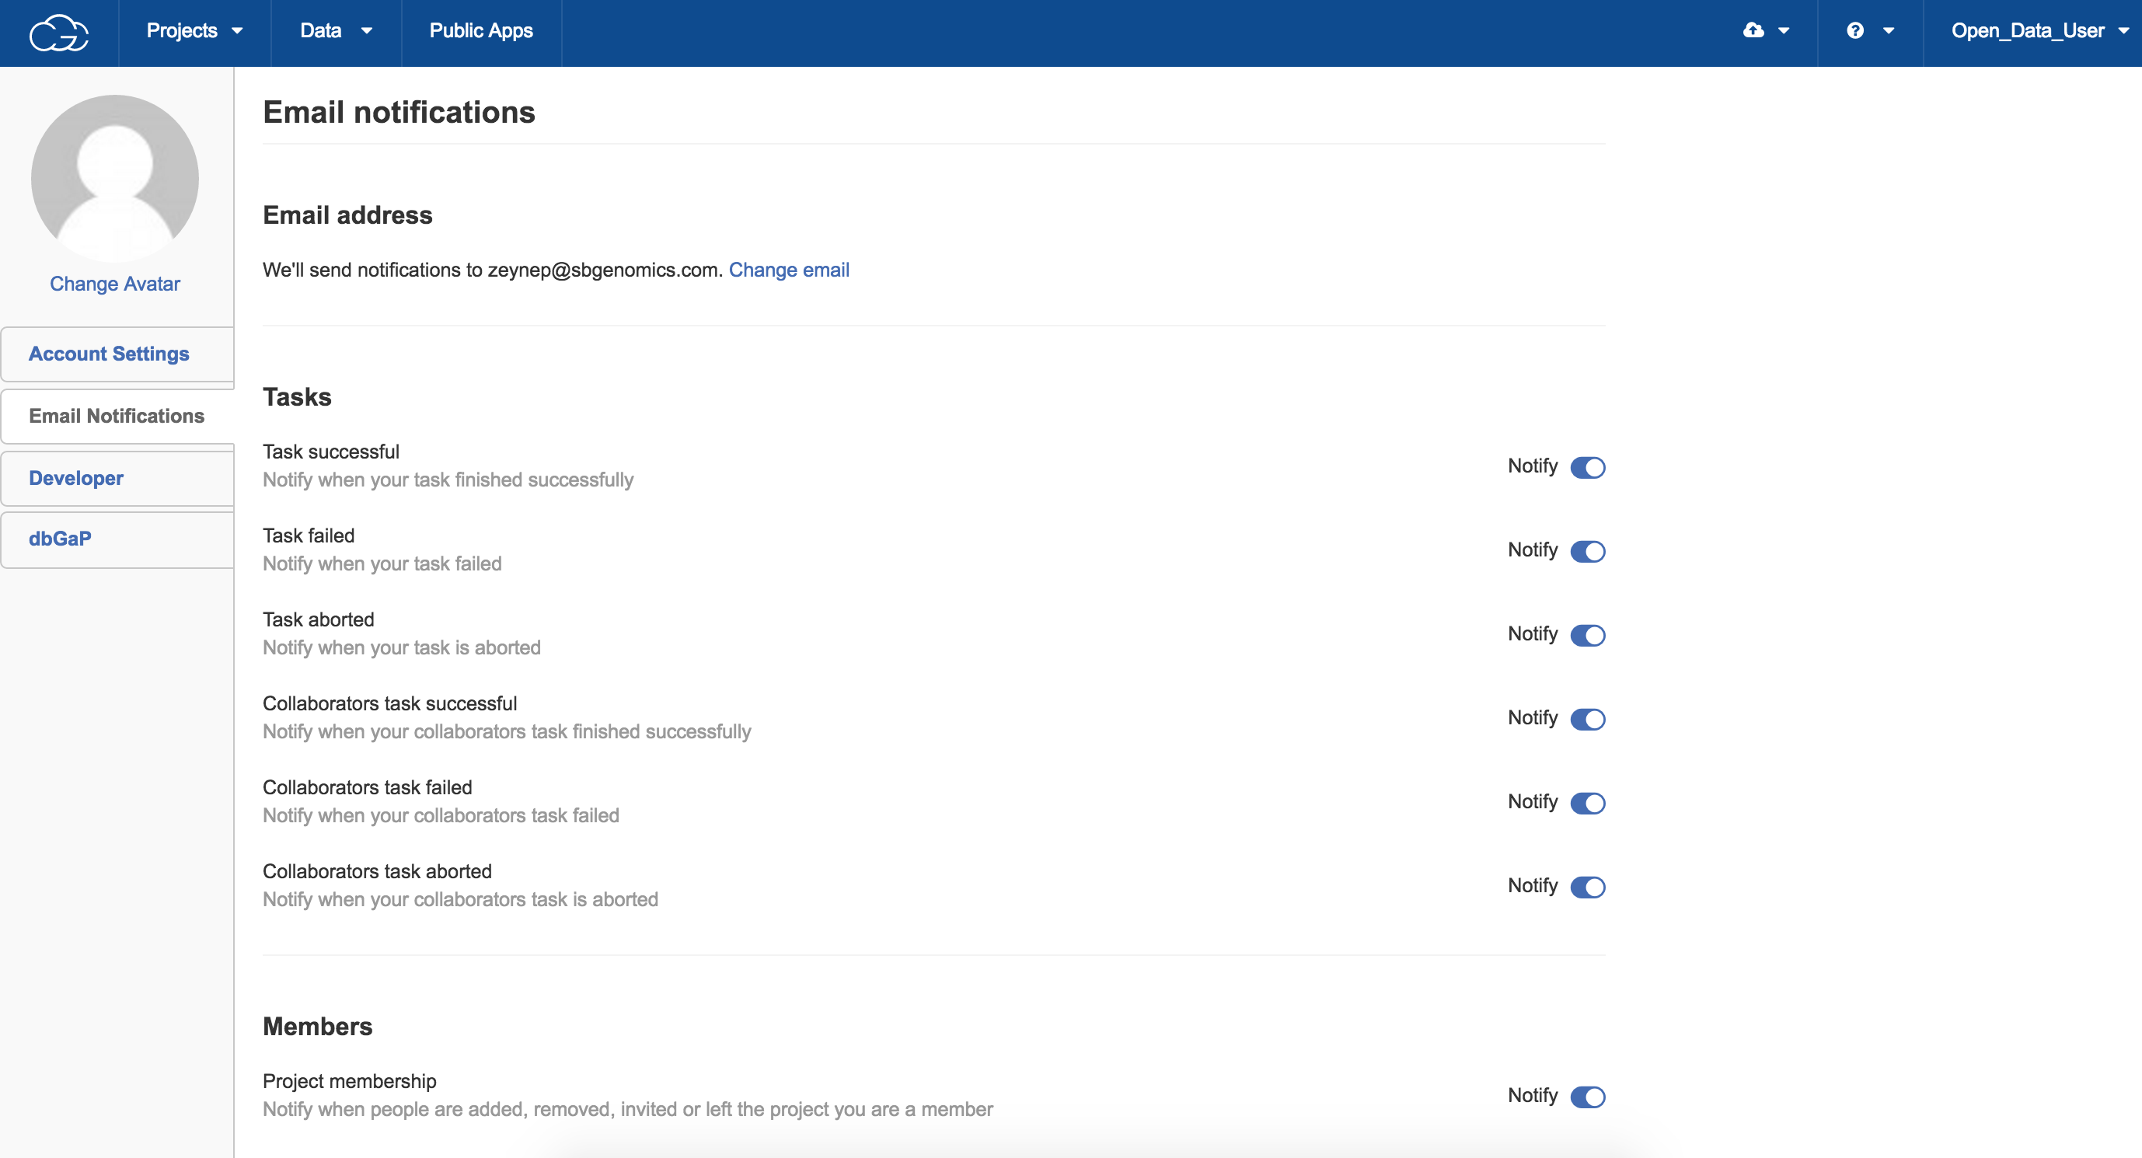The image size is (2142, 1158).
Task: Toggle the Task failed notification switch
Action: click(1587, 551)
